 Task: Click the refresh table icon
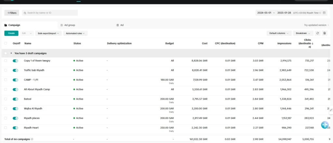tap(317, 33)
